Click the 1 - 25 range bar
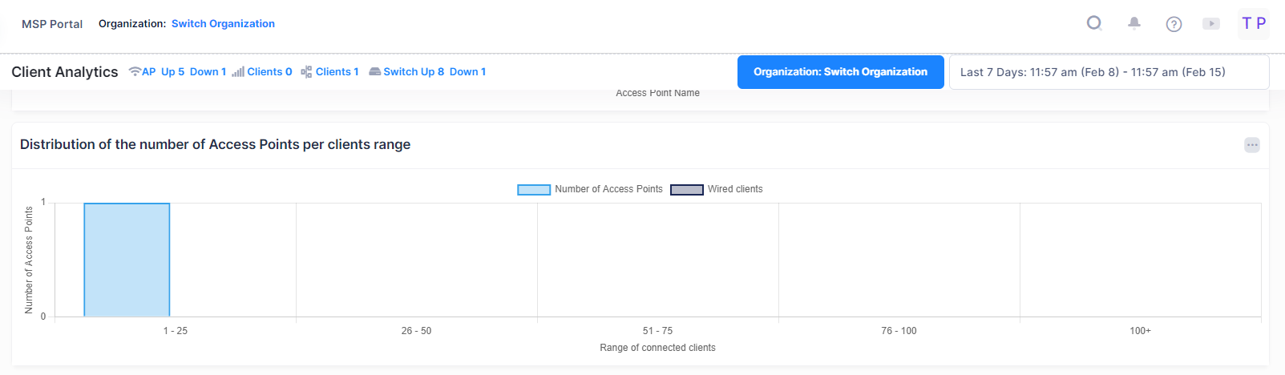Viewport: 1285px width, 375px height. pos(127,260)
